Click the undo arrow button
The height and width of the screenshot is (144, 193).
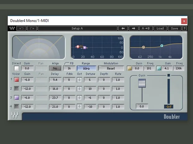(x=21, y=28)
